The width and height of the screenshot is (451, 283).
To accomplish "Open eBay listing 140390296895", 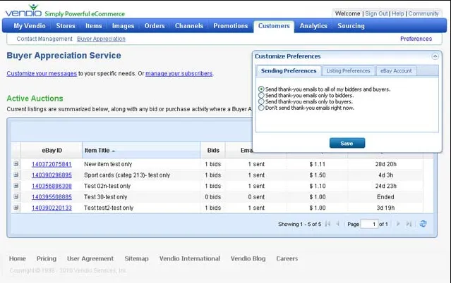I will 52,175.
